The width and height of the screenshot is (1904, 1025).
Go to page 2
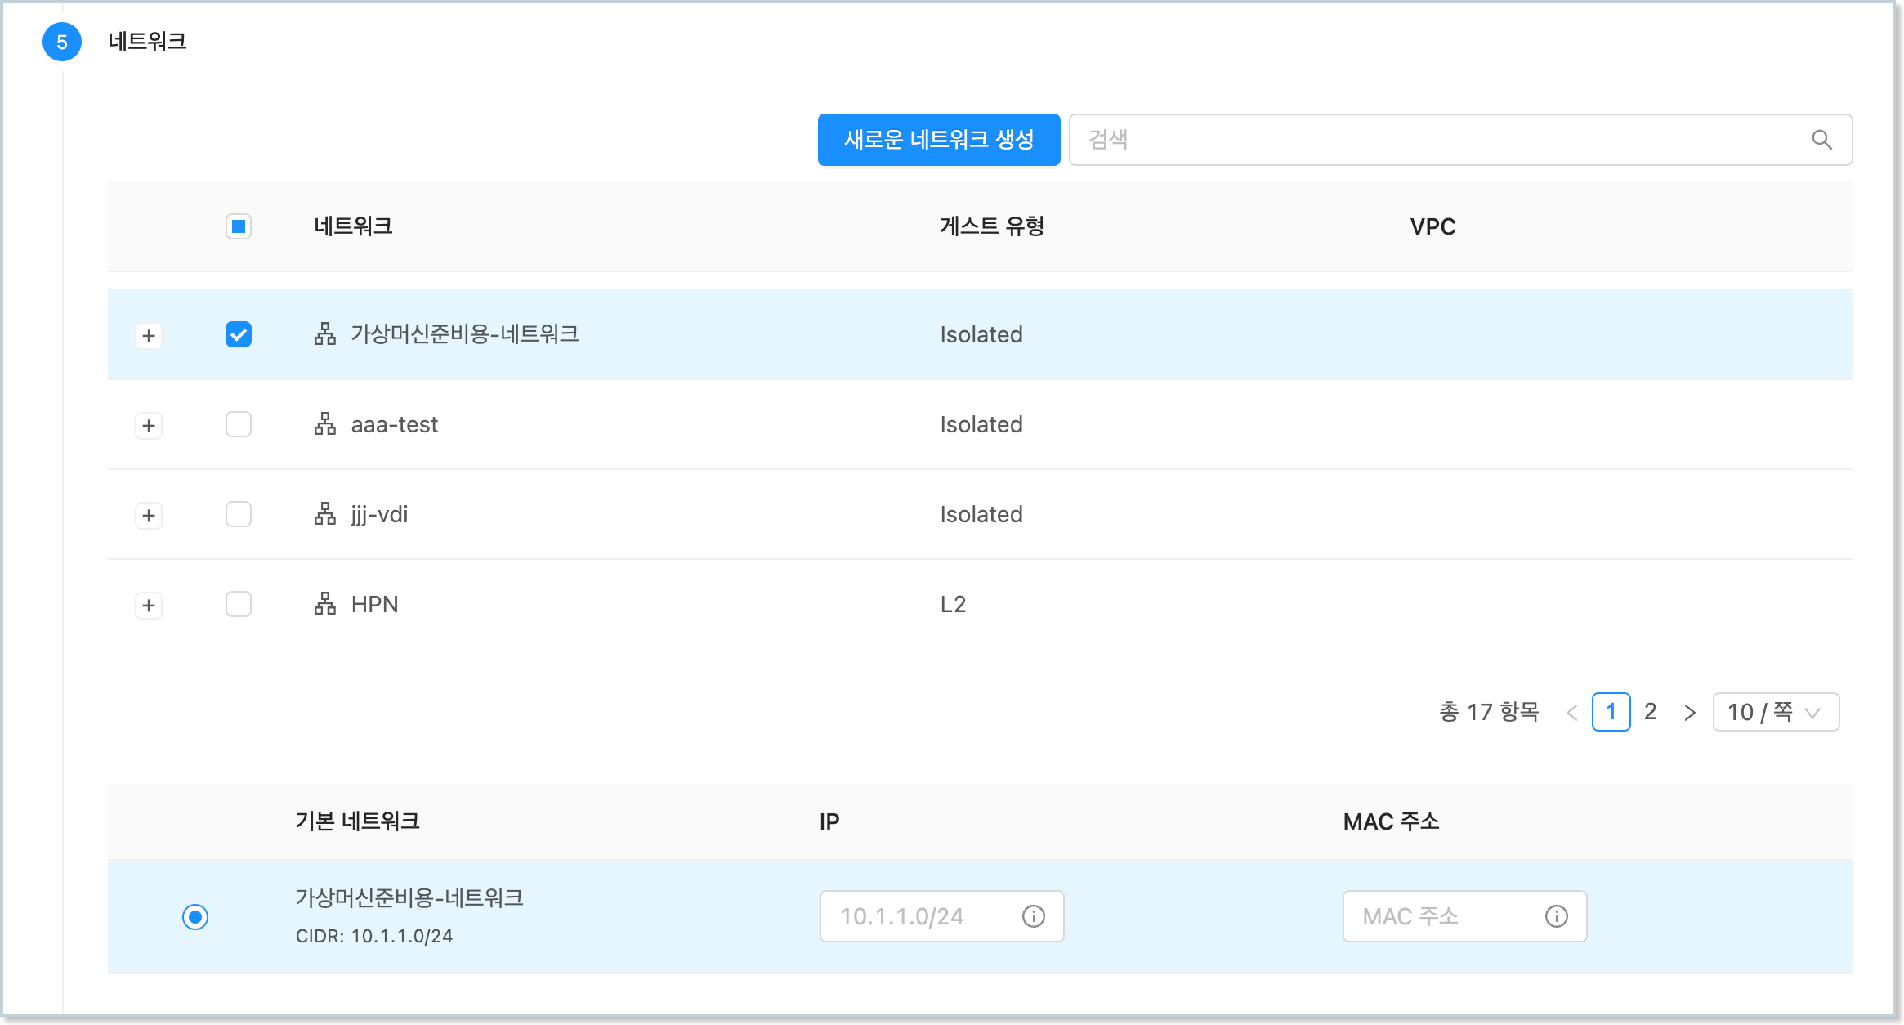click(x=1651, y=712)
